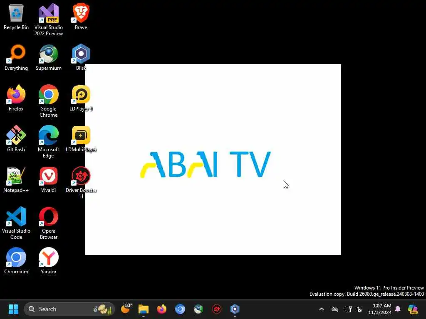This screenshot has width=426, height=319.
Task: Open the Recycle Bin desktop icon
Action: pyautogui.click(x=16, y=17)
